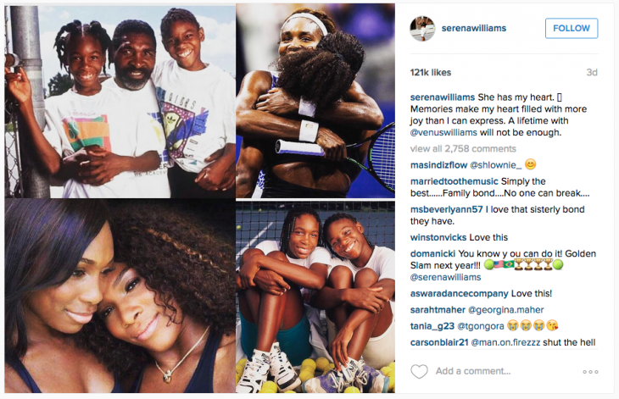
Task: Open the @man.on.firezzz mention
Action: [x=505, y=342]
